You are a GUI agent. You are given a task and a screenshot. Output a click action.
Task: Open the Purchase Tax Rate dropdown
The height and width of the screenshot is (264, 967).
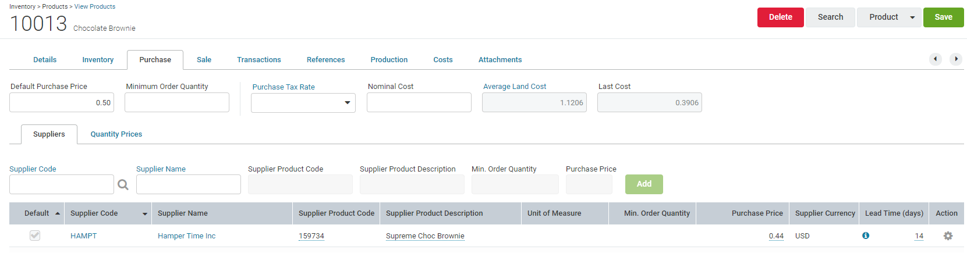click(x=303, y=103)
